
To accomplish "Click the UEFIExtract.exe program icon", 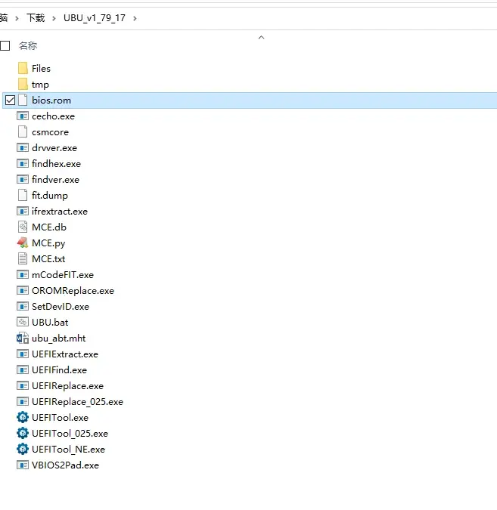I will click(23, 354).
